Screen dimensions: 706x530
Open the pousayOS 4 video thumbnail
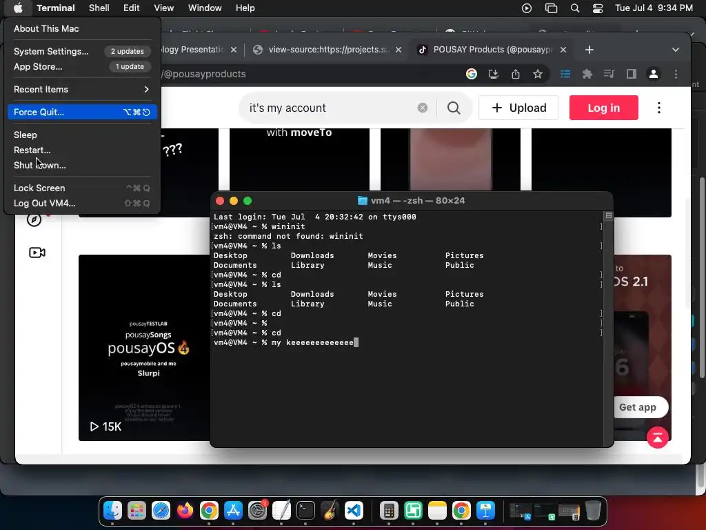pos(144,348)
